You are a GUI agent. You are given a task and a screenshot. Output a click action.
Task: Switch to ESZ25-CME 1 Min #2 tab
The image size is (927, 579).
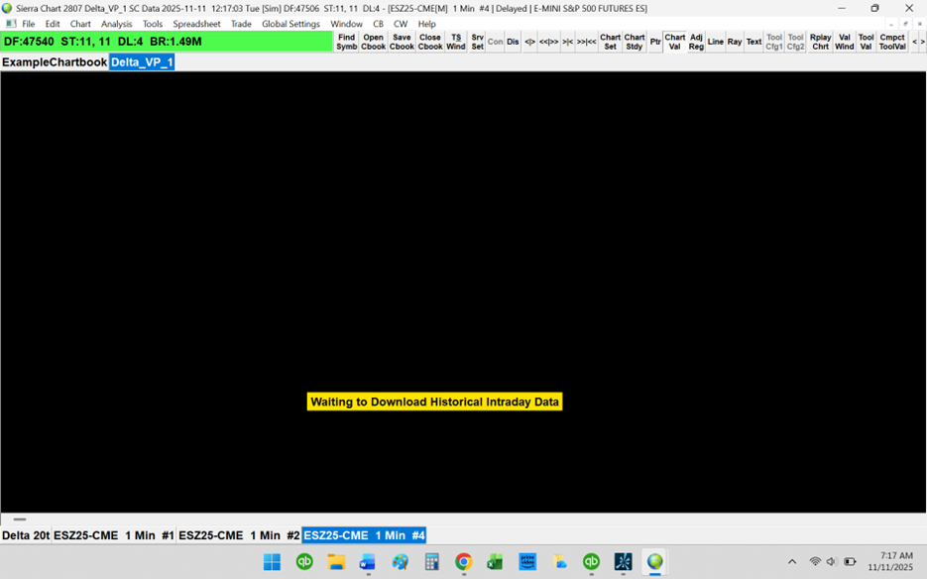(240, 535)
